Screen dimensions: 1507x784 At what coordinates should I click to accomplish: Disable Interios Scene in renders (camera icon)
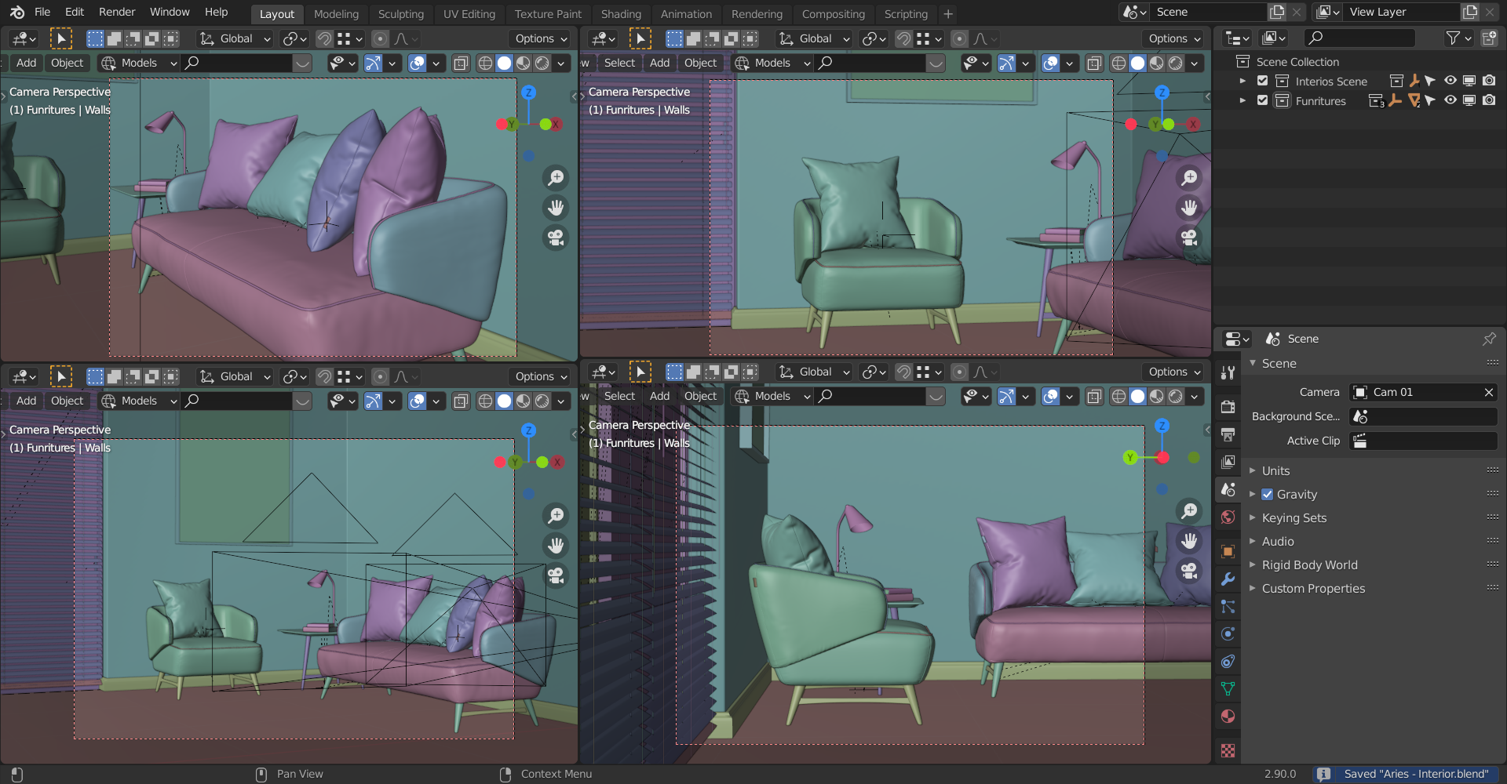pos(1489,81)
